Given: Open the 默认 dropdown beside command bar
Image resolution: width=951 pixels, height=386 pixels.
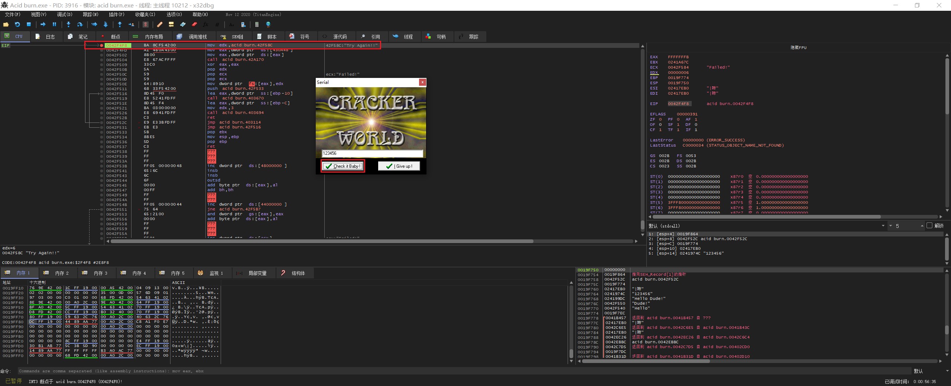Looking at the screenshot, I should coord(947,371).
